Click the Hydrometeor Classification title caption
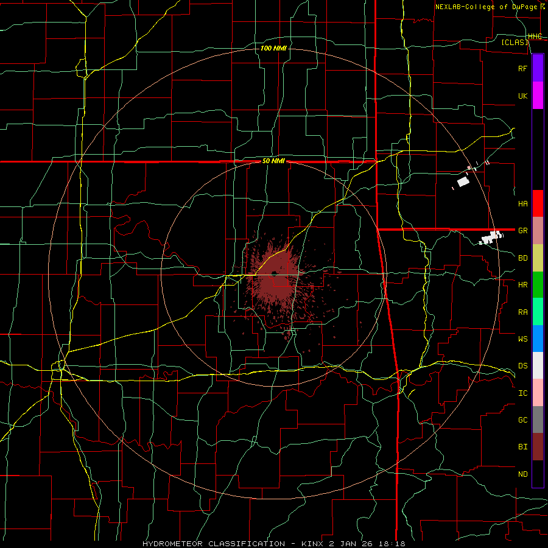548x548 pixels. [x=273, y=544]
